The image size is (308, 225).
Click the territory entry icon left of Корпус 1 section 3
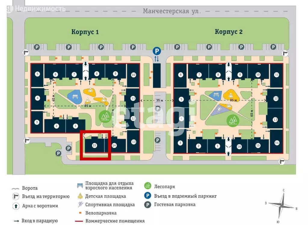pos(27,141)
